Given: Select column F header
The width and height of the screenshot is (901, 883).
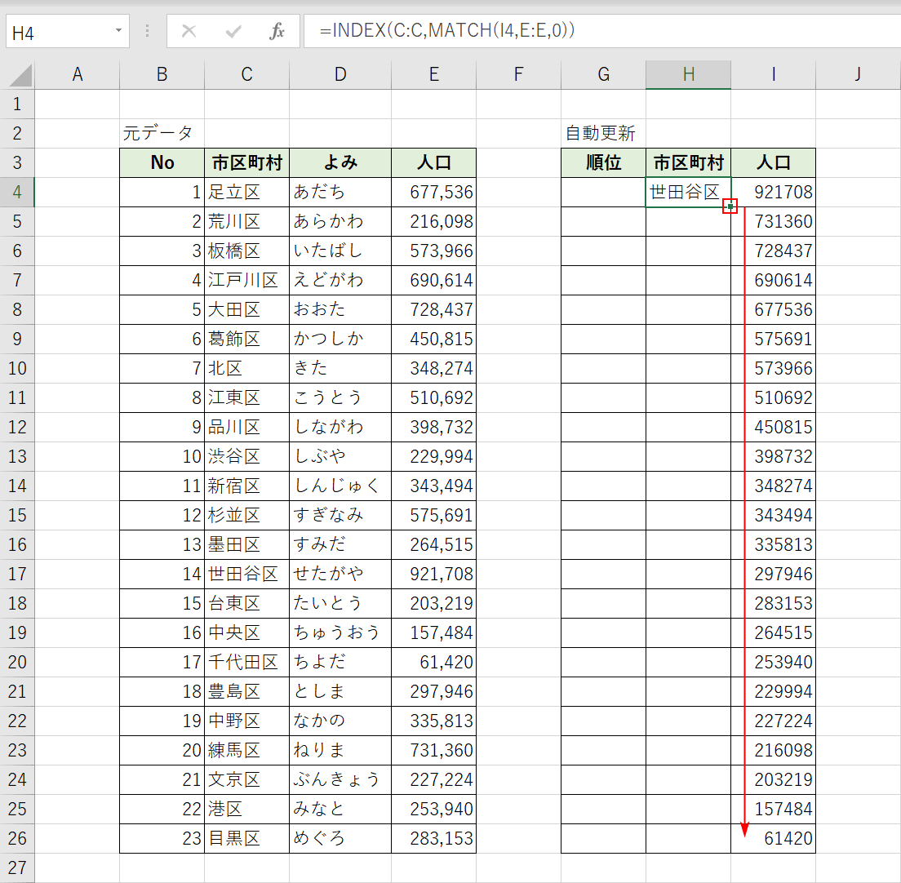Looking at the screenshot, I should (x=518, y=75).
